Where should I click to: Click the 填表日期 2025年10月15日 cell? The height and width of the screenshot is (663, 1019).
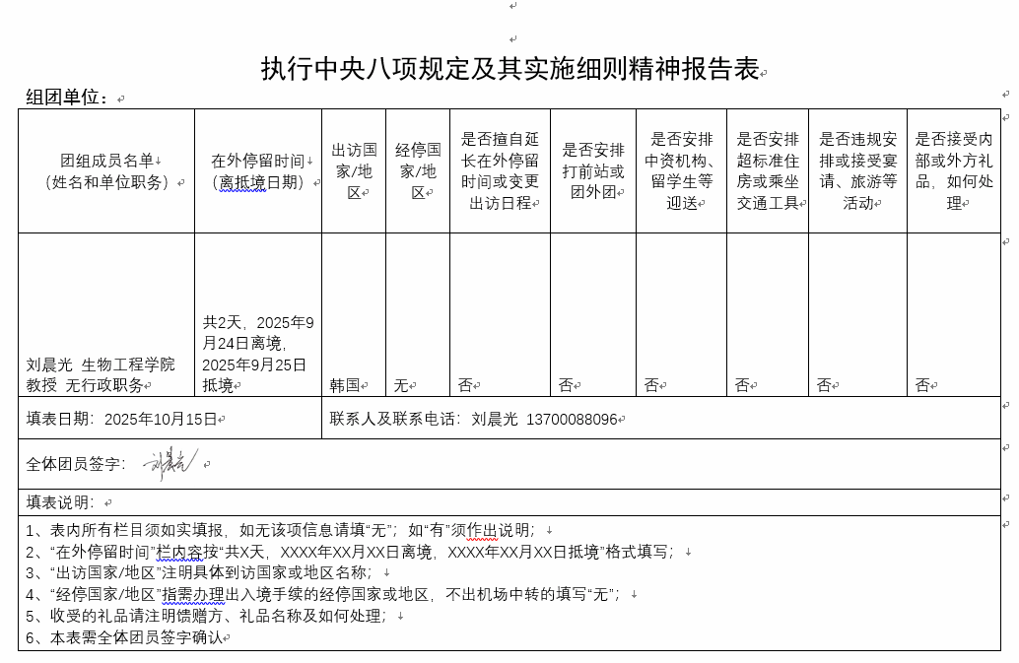(x=122, y=419)
